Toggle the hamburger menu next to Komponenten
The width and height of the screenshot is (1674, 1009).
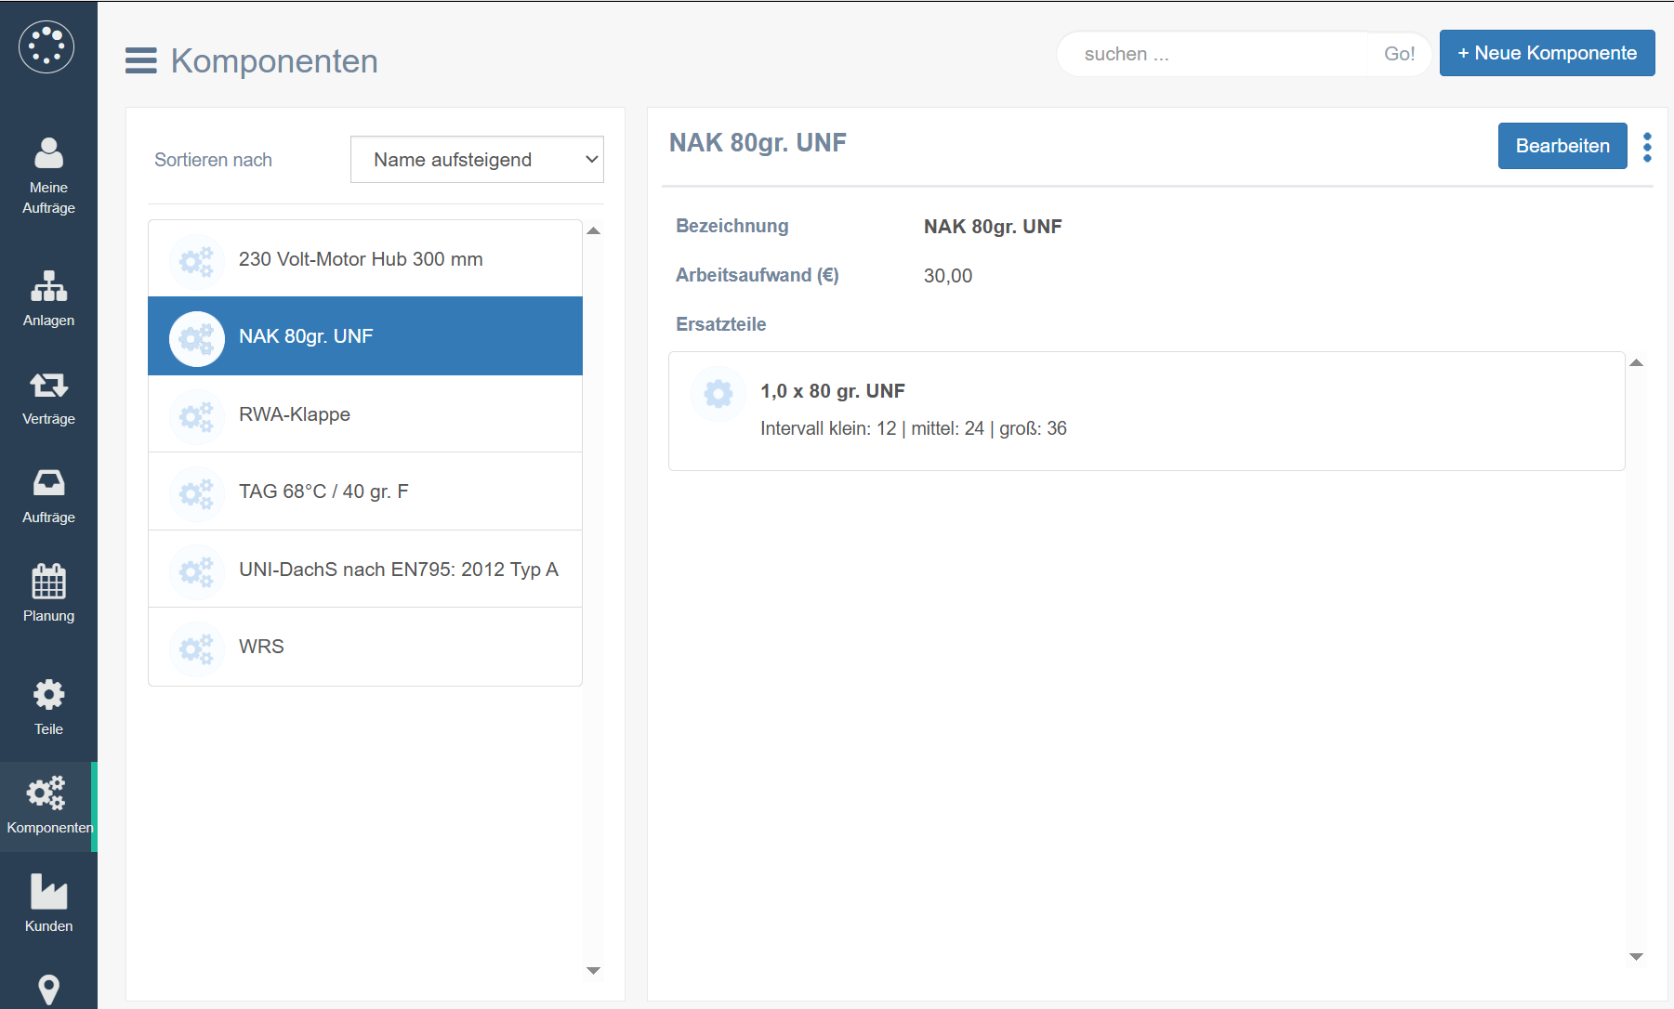click(x=141, y=60)
